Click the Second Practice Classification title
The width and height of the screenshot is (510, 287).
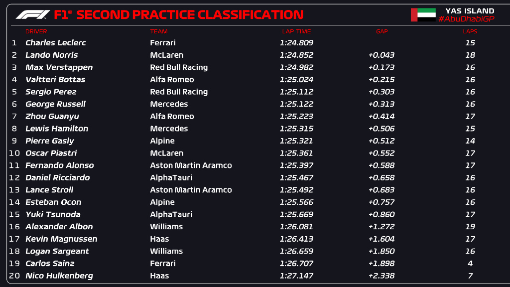189,15
